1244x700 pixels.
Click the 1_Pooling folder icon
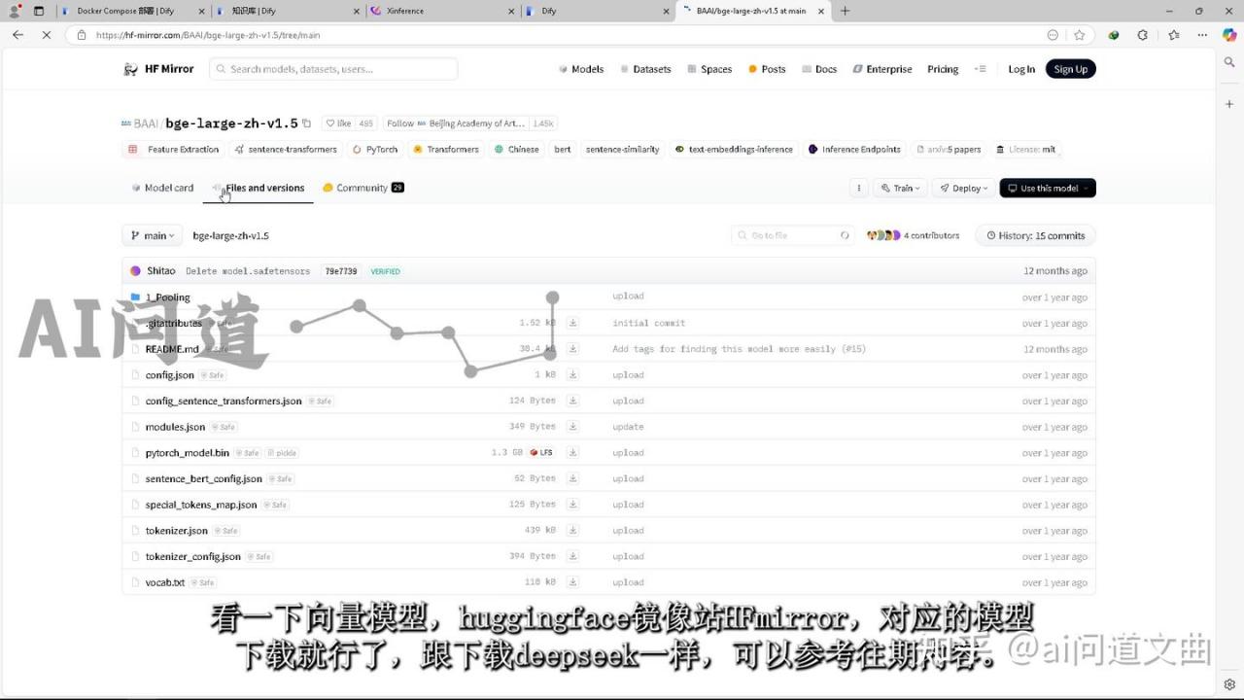click(x=136, y=297)
